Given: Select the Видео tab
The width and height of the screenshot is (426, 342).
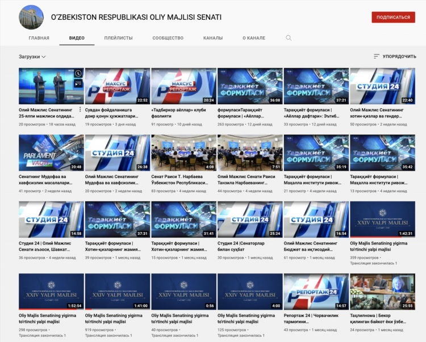Looking at the screenshot, I should point(77,38).
